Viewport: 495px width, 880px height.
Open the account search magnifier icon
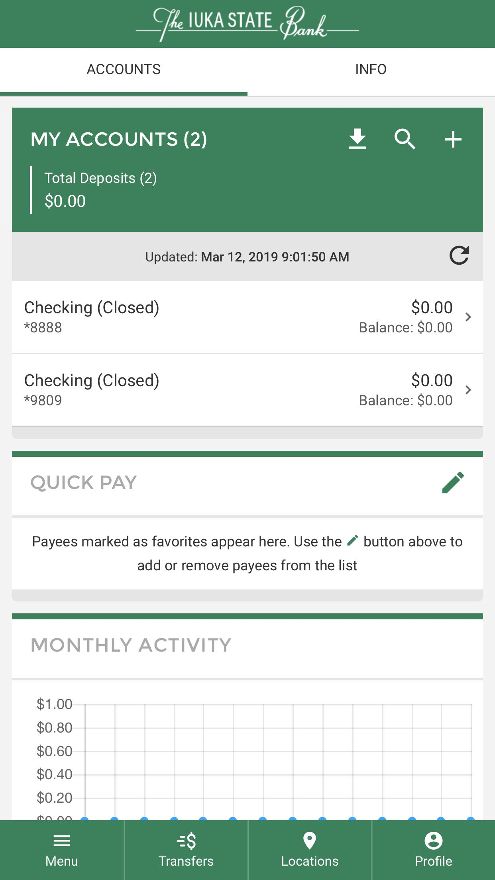(x=405, y=139)
